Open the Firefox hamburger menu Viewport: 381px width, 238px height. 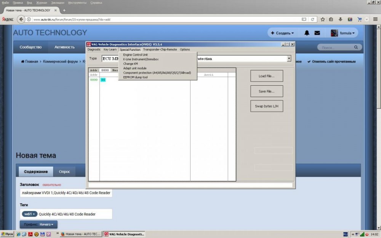click(375, 19)
